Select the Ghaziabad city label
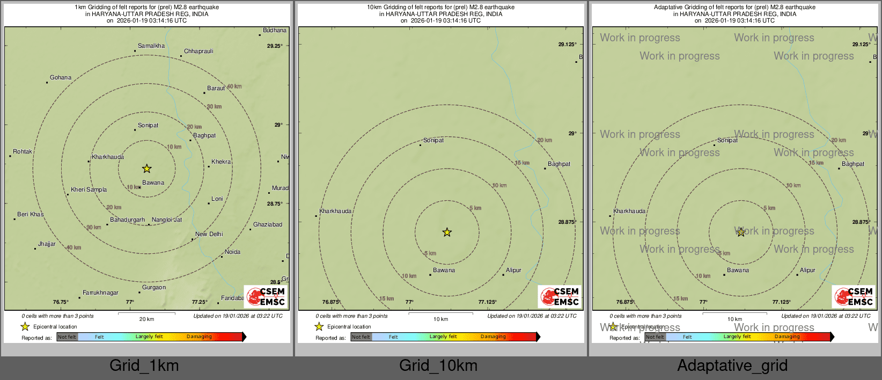This screenshot has width=882, height=380. click(x=268, y=225)
